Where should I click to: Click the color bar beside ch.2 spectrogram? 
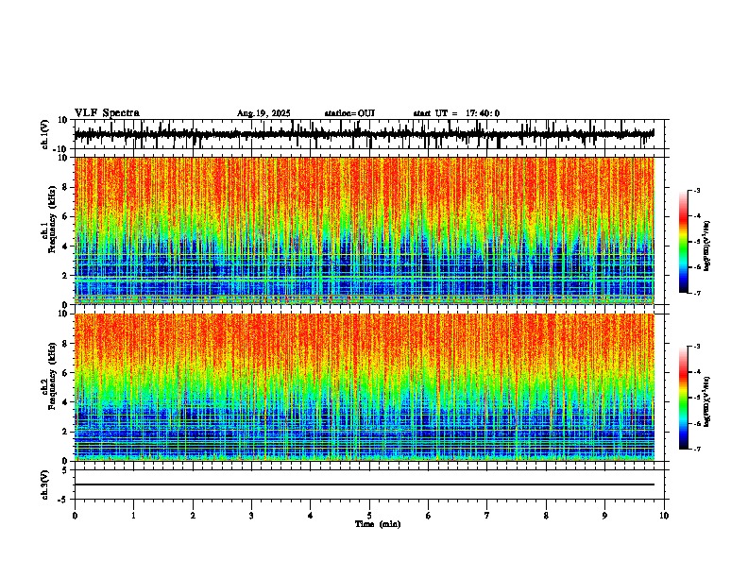pyautogui.click(x=684, y=398)
